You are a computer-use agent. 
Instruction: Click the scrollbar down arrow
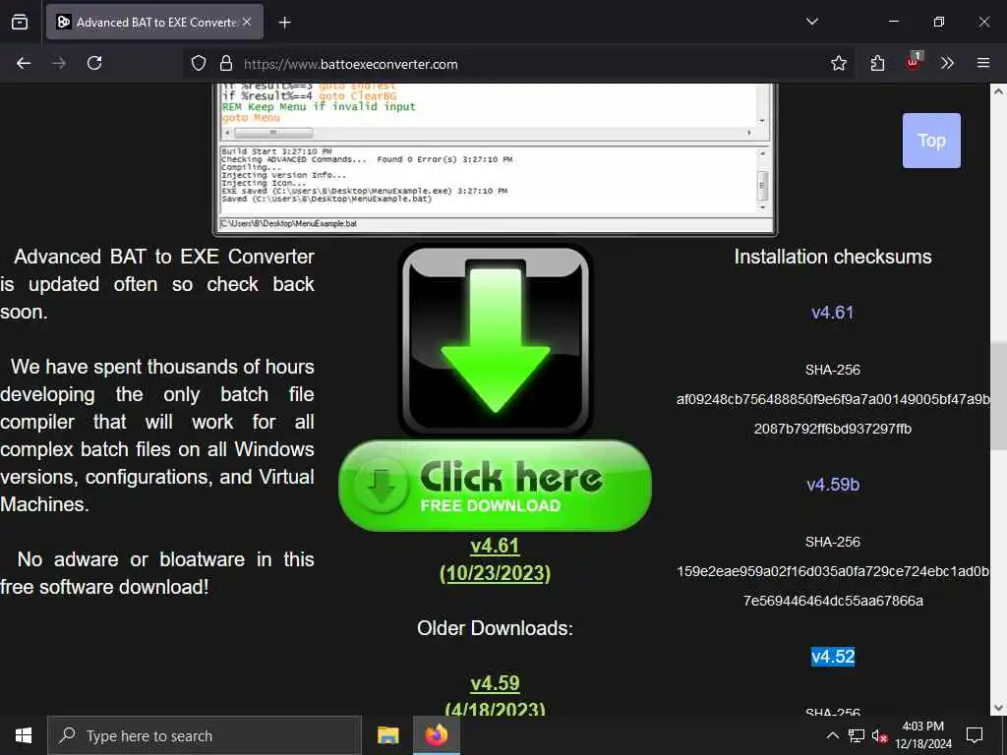point(998,708)
